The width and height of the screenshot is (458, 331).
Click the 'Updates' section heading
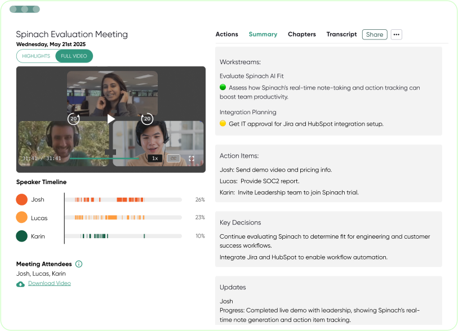(x=233, y=287)
